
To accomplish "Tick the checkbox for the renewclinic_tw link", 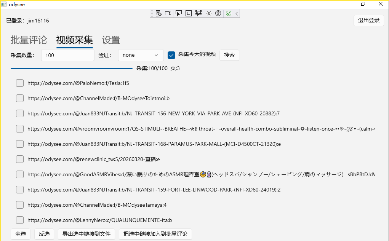I will 20,159.
